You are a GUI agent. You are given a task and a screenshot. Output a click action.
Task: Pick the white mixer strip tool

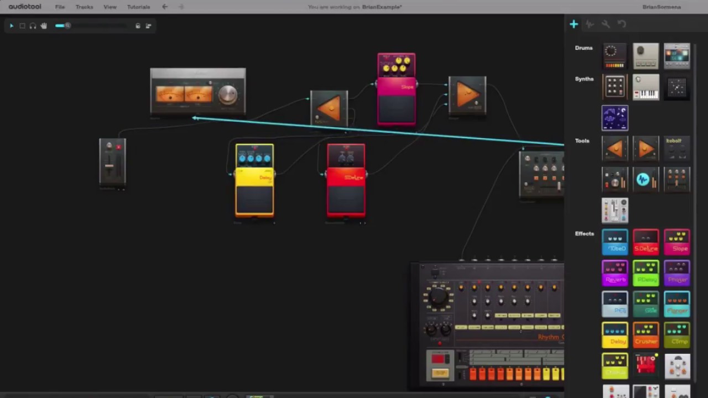point(615,211)
